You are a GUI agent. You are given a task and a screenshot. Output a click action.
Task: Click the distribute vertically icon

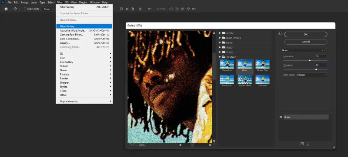point(140,9)
